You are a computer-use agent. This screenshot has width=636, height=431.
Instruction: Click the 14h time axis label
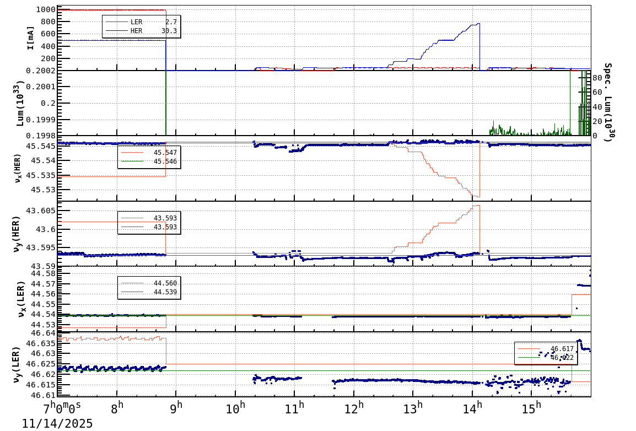pos(472,407)
